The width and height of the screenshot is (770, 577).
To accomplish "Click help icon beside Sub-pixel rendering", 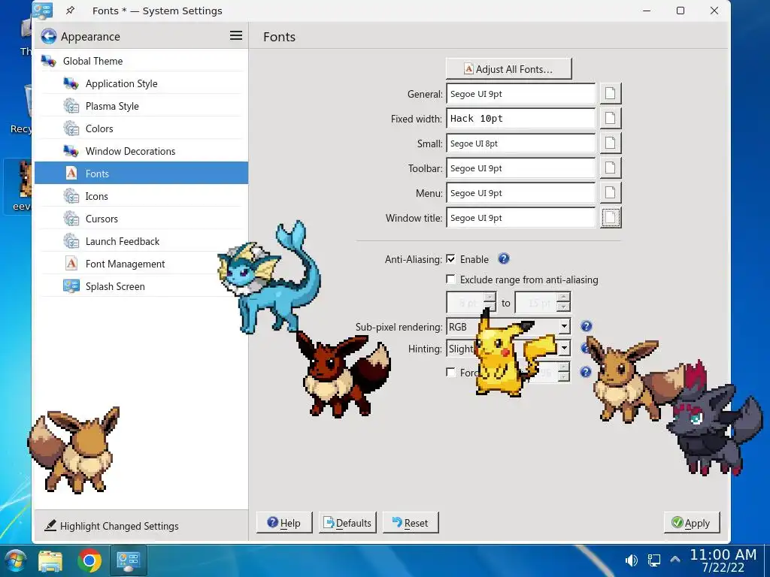I will pyautogui.click(x=586, y=326).
